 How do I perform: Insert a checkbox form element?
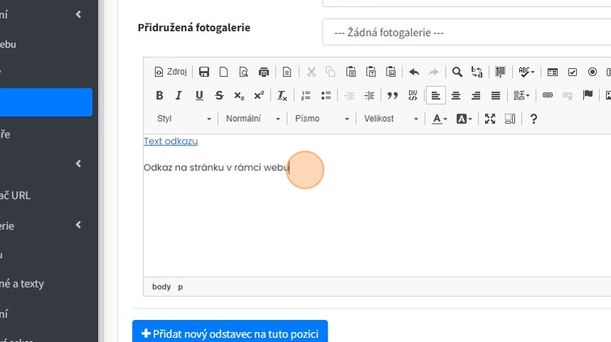(x=573, y=72)
